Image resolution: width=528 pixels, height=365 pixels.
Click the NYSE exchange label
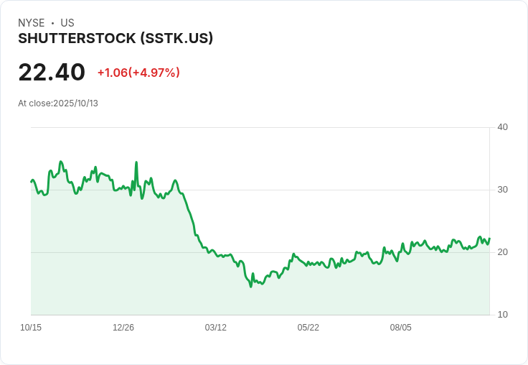click(x=31, y=23)
